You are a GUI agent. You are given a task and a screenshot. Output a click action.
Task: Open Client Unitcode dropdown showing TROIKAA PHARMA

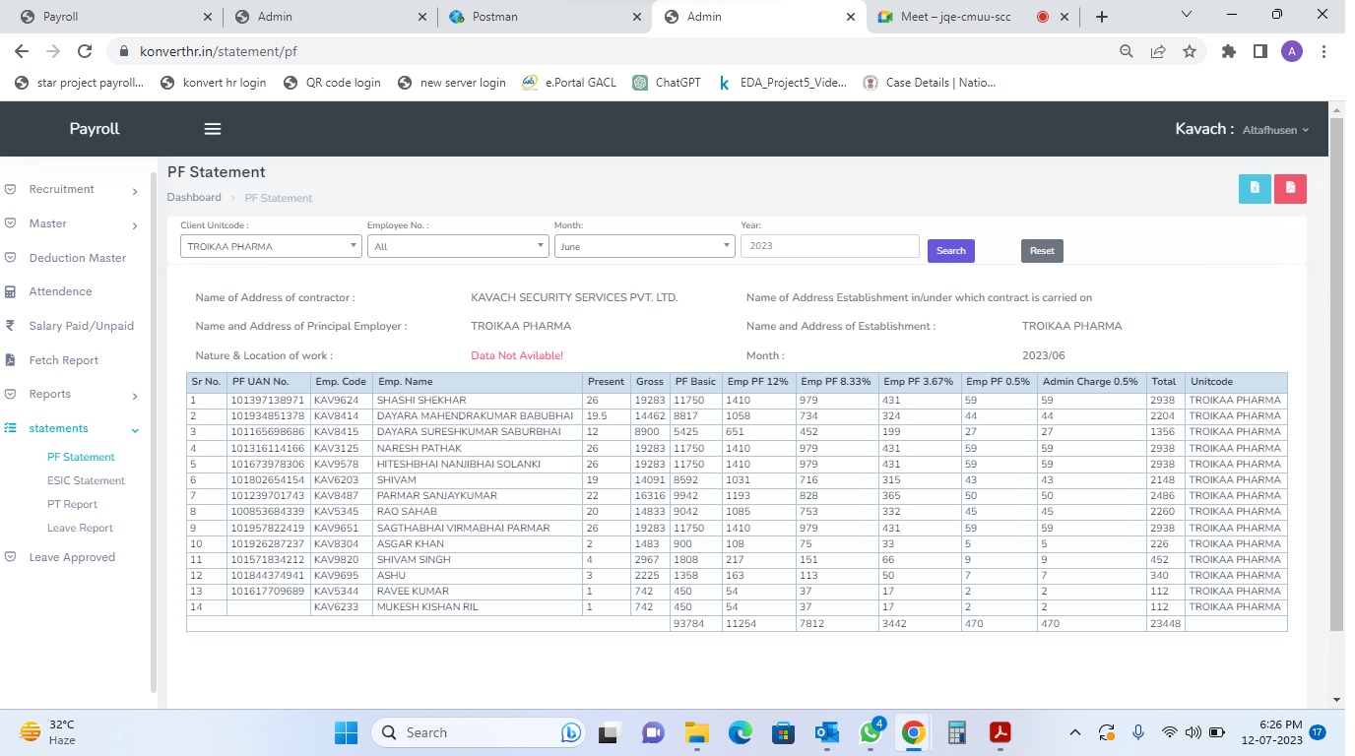pos(271,246)
